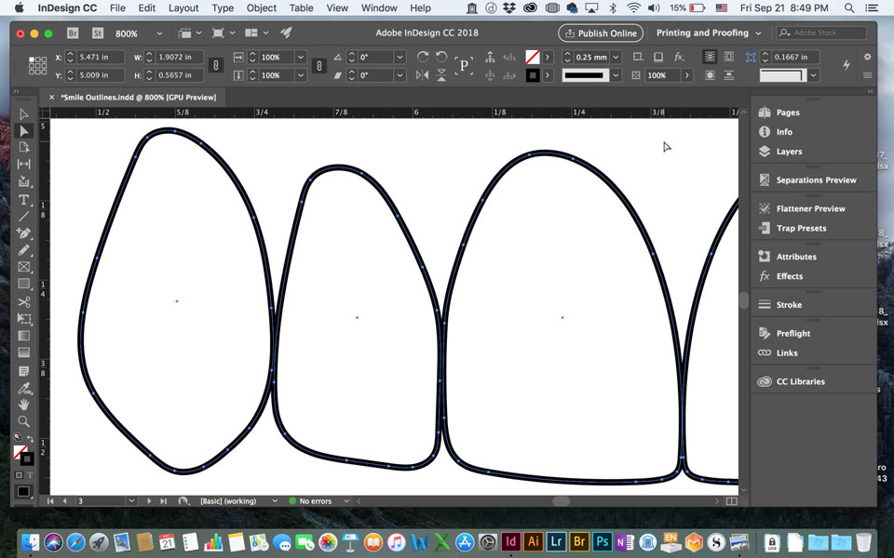The height and width of the screenshot is (558, 894).
Task: Choose the Rectangle Frame tool
Action: click(x=23, y=267)
